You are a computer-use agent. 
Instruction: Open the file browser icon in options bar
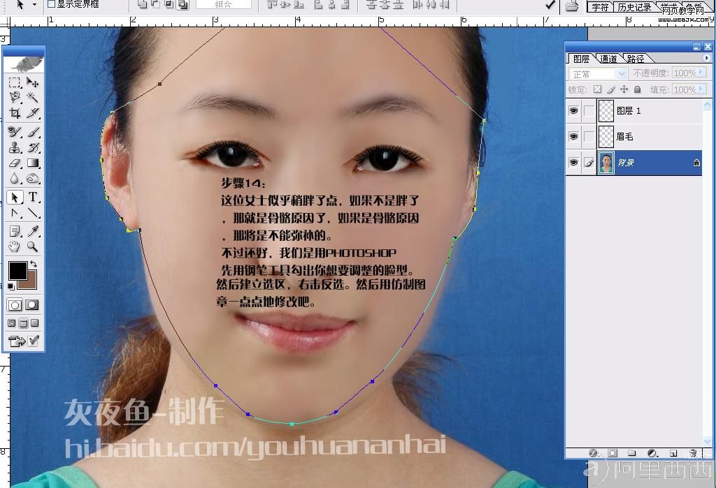tap(571, 6)
